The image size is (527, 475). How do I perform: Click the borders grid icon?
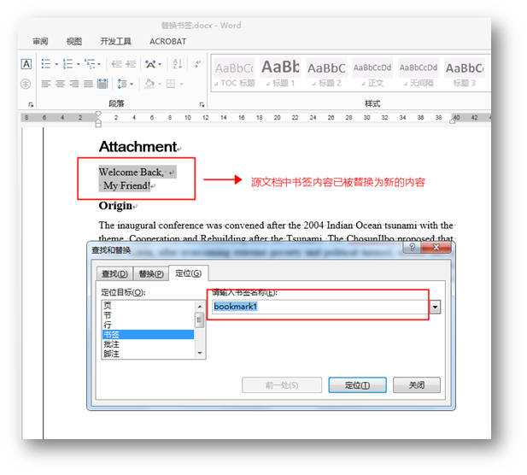(x=171, y=84)
